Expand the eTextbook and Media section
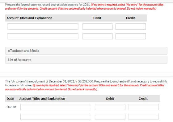 coord(86,51)
